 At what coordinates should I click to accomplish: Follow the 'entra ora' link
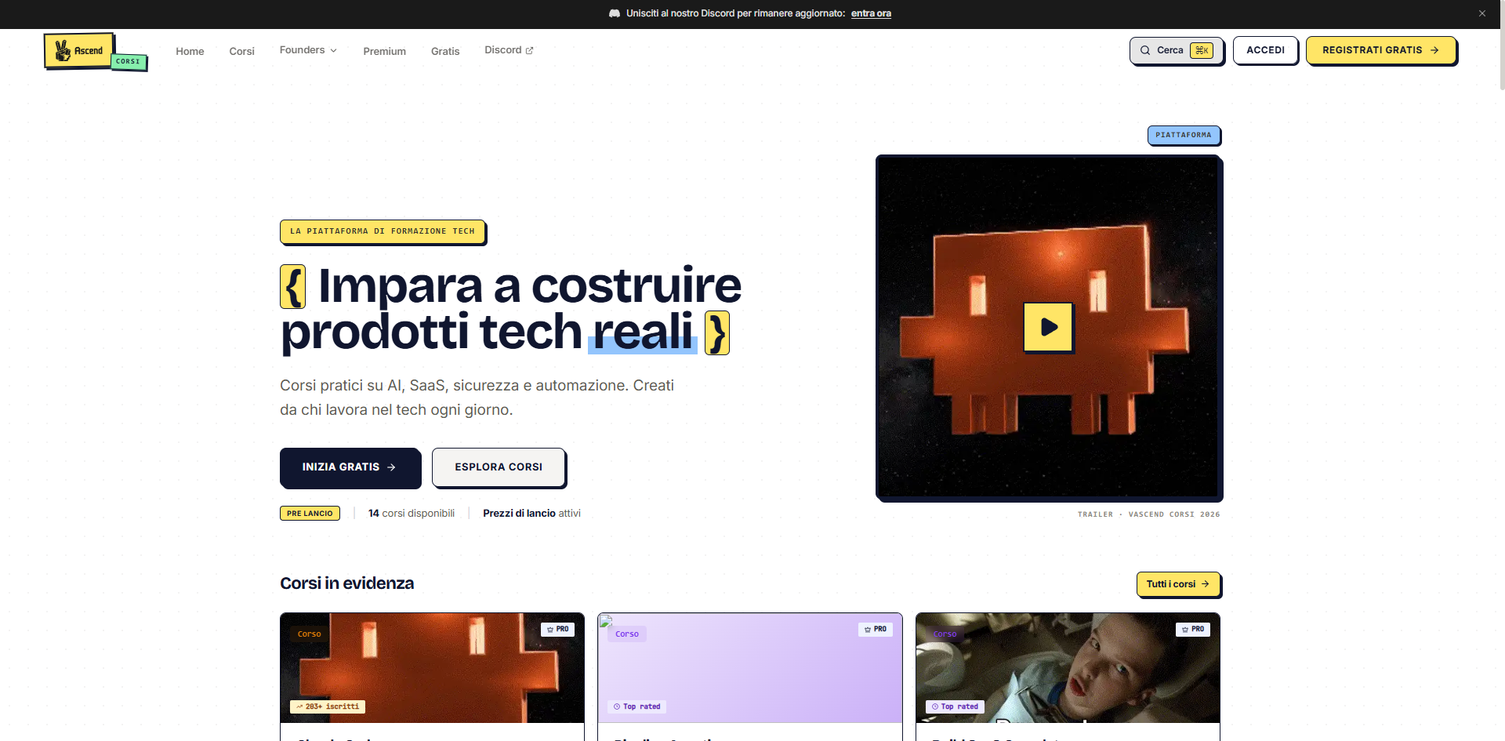tap(871, 13)
